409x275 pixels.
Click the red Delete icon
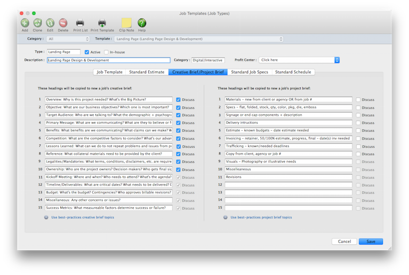63,23
